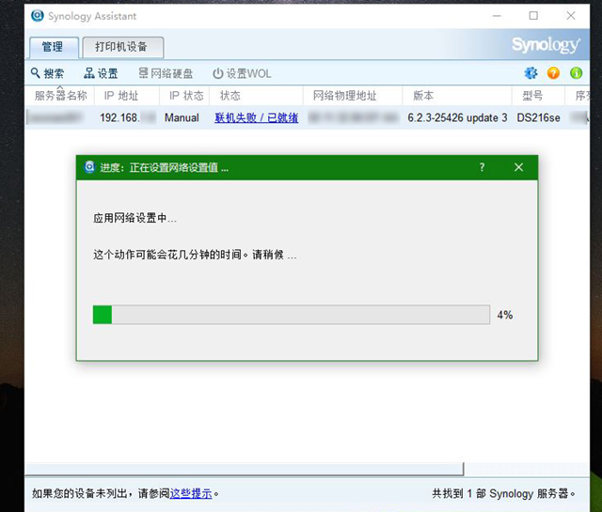The width and height of the screenshot is (602, 512).
Task: Open the 这些提示 link at bottom
Action: [x=191, y=493]
